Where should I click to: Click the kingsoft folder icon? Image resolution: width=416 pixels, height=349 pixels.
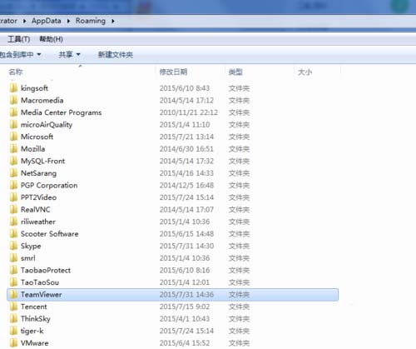(13, 88)
